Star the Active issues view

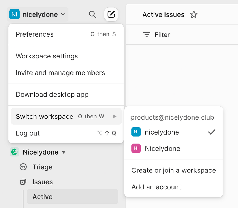pos(194,15)
